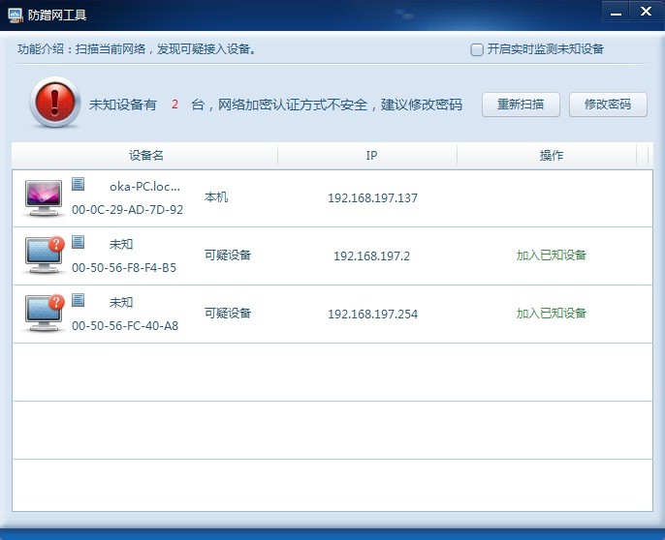The width and height of the screenshot is (665, 540).
Task: Click note icon in the 192.168.197.254 device row
Action: point(79,300)
